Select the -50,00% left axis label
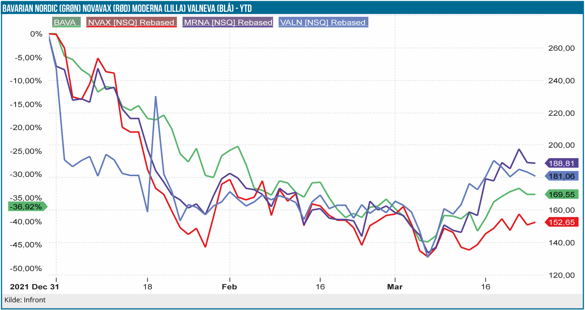Image resolution: width=585 pixels, height=310 pixels. coord(26,268)
